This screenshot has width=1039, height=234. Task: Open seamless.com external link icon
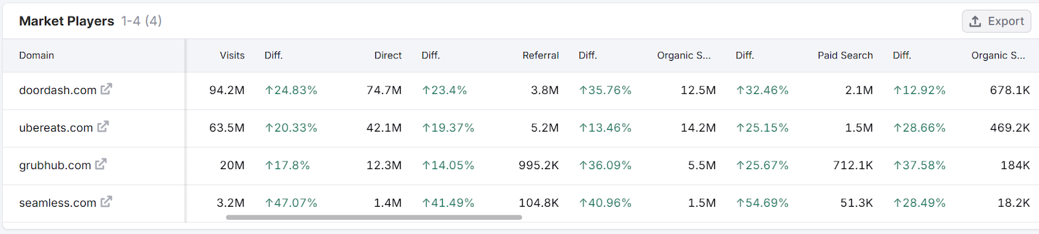[x=106, y=202]
